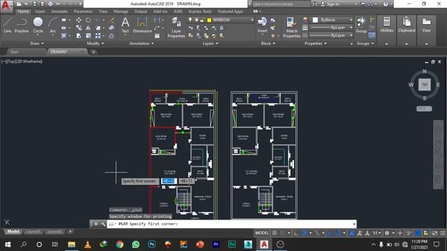The image size is (447, 251).
Task: Switch to the Parametric tab
Action: coord(83,11)
